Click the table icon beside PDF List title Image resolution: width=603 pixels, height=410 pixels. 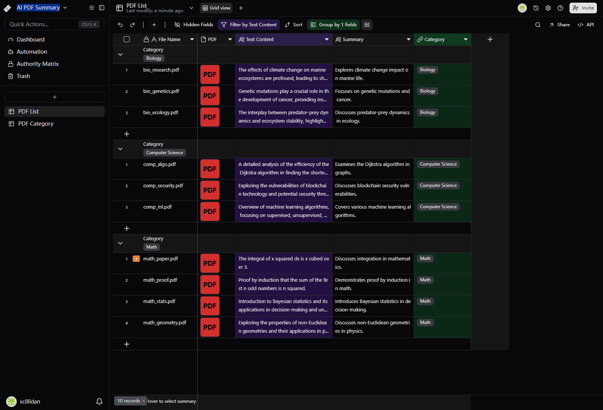(x=120, y=8)
